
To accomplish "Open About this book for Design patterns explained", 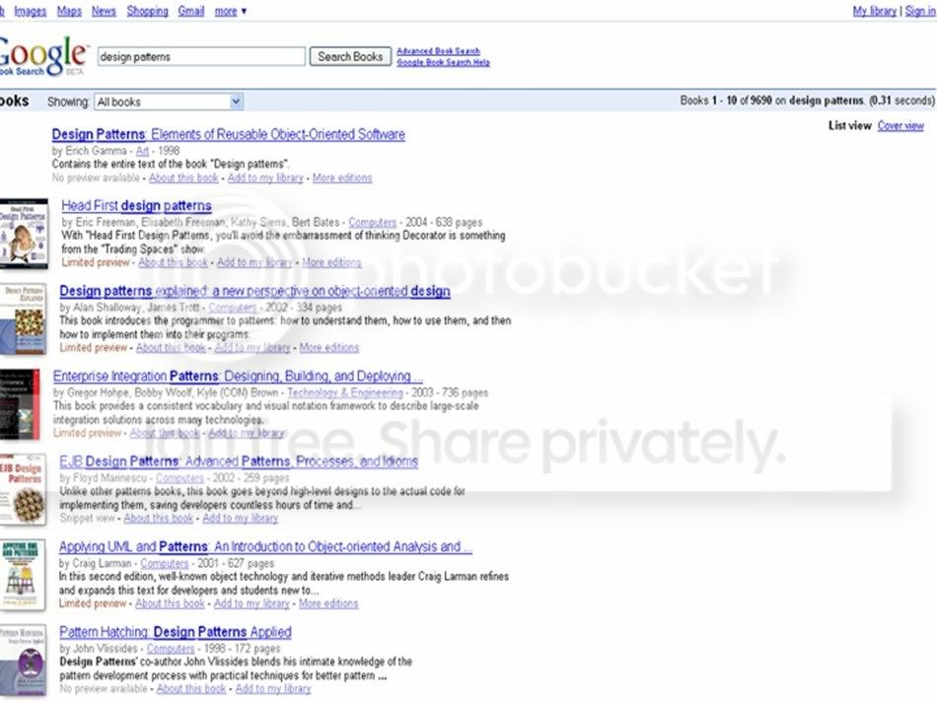I will tap(171, 348).
